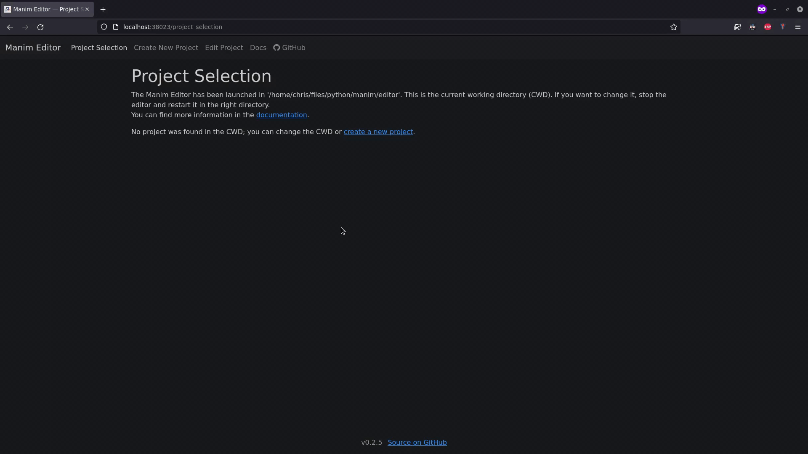Navigate back using the back arrow

pos(10,27)
